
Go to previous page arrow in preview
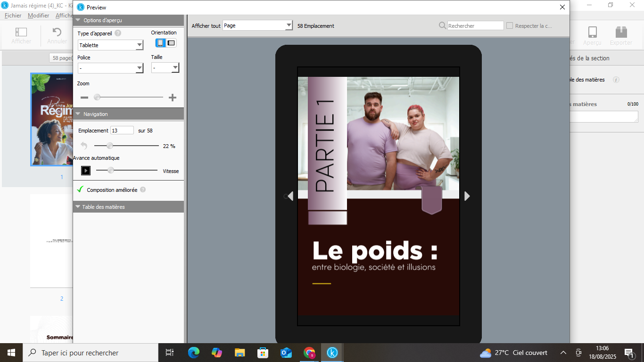(290, 196)
